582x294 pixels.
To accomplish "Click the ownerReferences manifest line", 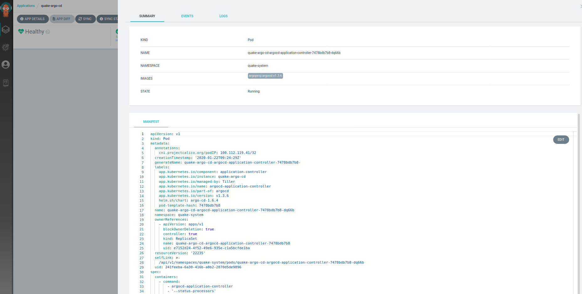I will point(171,220).
